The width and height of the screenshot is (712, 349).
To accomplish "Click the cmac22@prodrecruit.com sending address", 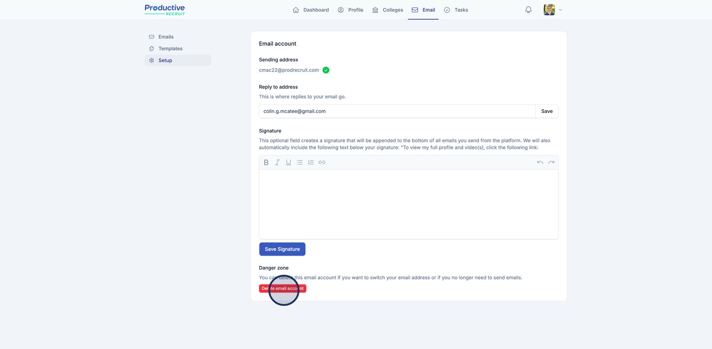I will (x=289, y=70).
